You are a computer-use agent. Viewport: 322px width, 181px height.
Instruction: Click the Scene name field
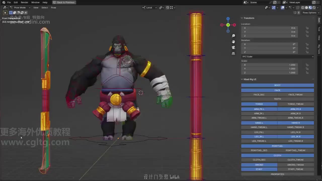pyautogui.click(x=259, y=2)
